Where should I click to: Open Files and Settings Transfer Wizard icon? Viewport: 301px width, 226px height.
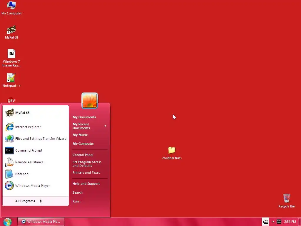pos(9,139)
